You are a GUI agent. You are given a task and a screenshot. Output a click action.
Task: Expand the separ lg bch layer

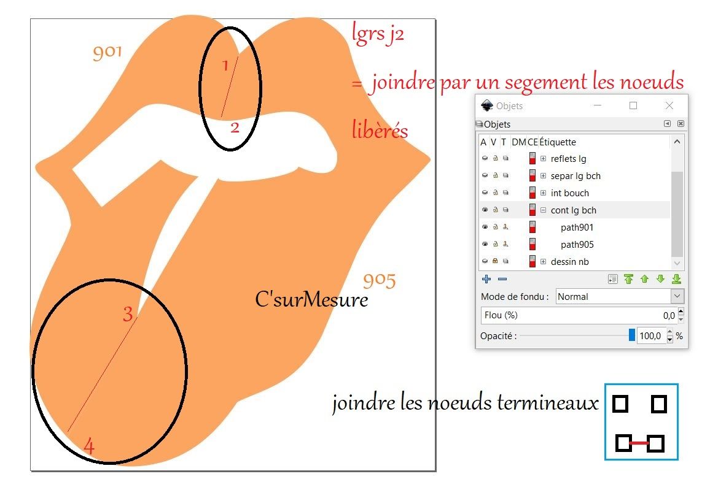544,175
